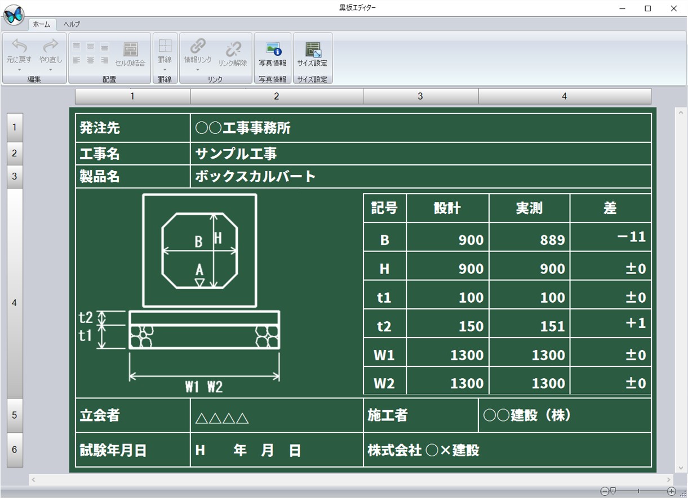Click column header 2 above the blackboard
The width and height of the screenshot is (688, 498).
(x=276, y=96)
